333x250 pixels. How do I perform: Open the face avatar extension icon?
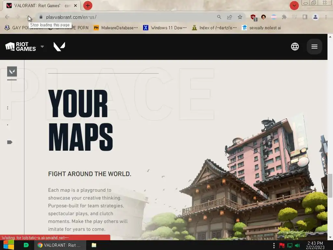(x=263, y=17)
